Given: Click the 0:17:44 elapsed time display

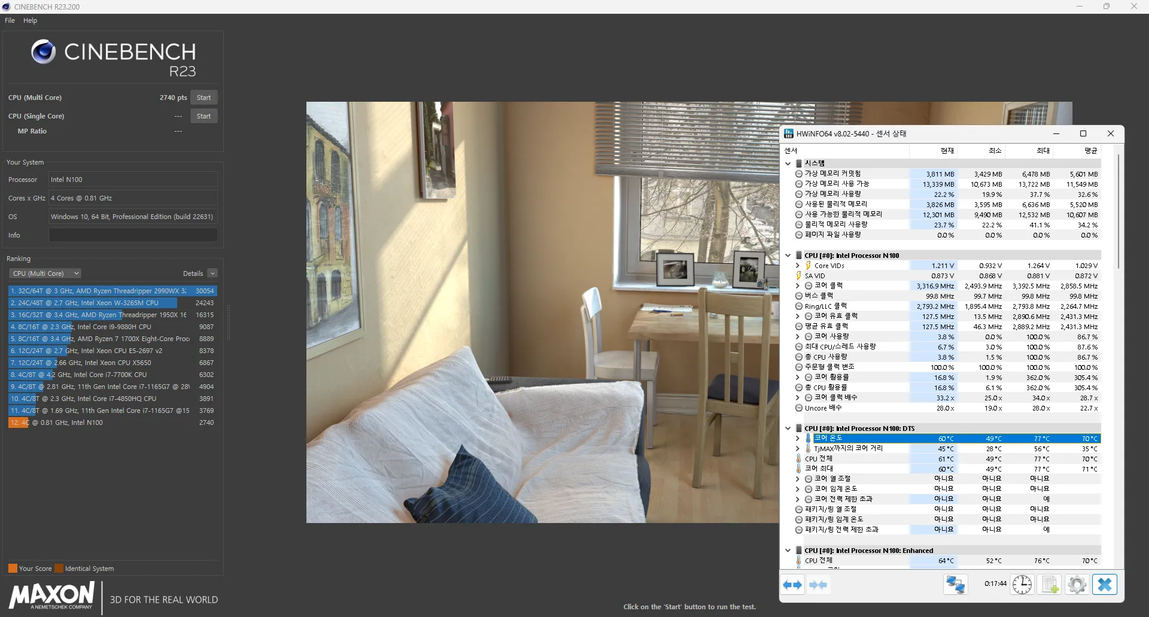Looking at the screenshot, I should click(995, 583).
